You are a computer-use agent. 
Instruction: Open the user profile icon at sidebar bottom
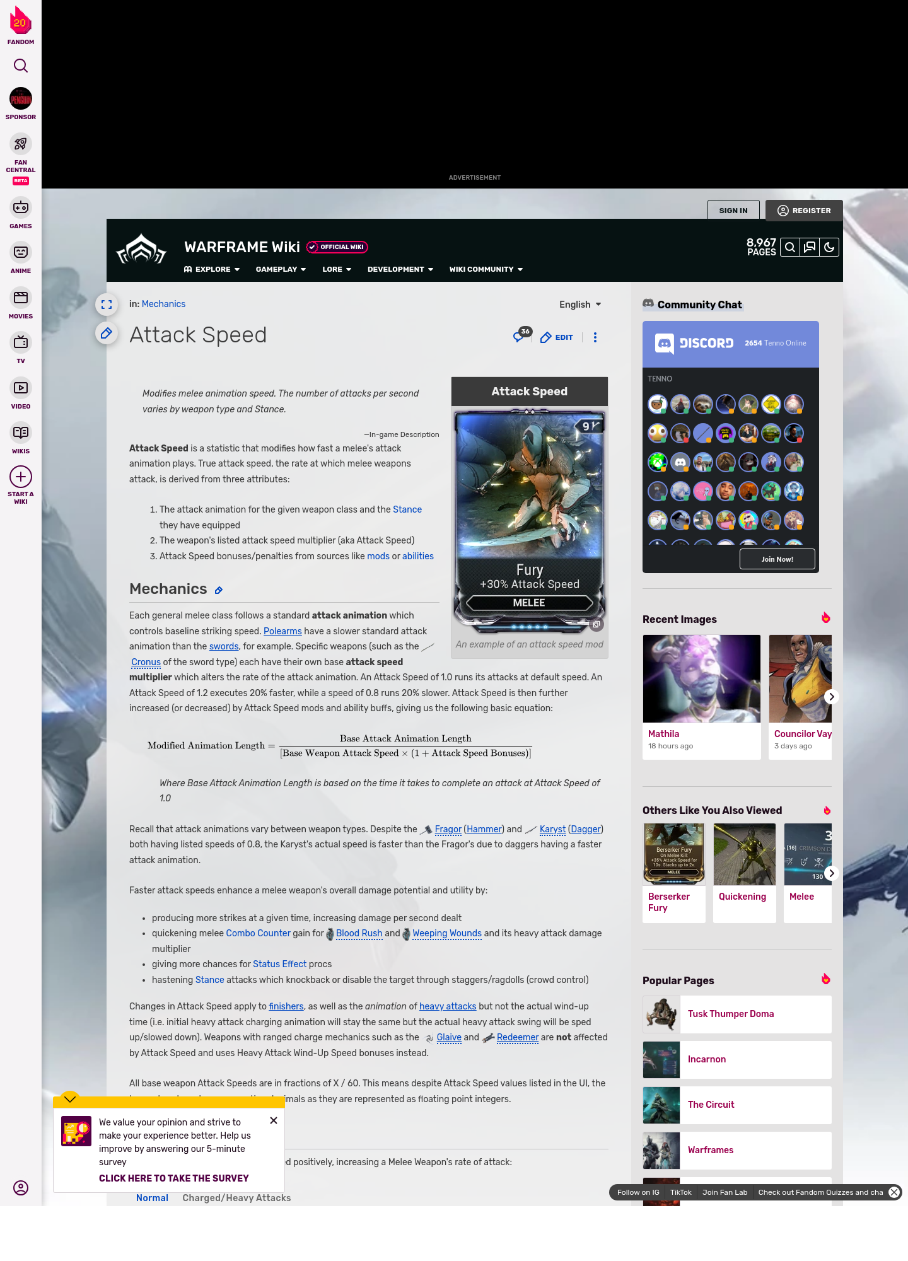[21, 1188]
